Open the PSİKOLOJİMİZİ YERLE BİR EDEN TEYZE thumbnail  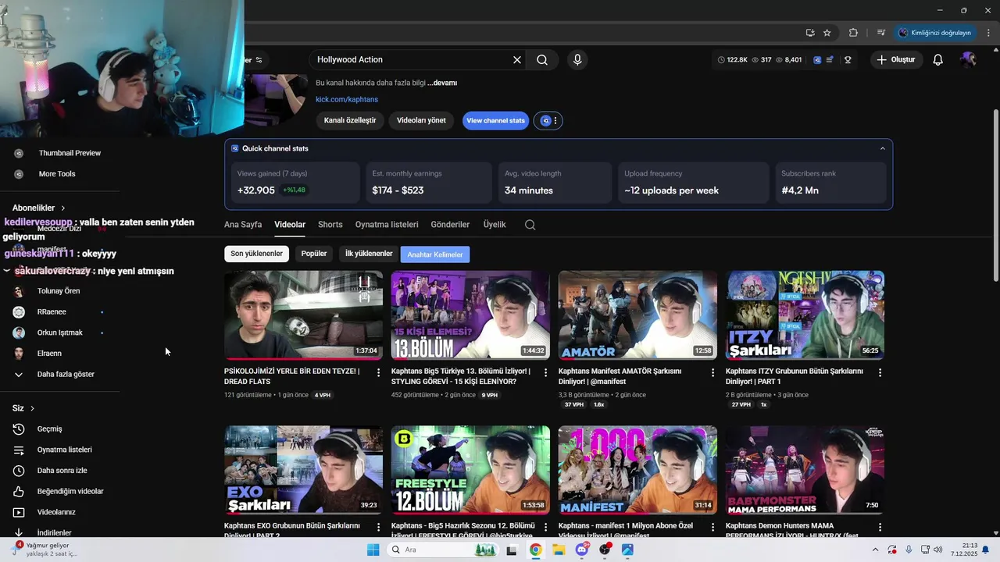[303, 315]
